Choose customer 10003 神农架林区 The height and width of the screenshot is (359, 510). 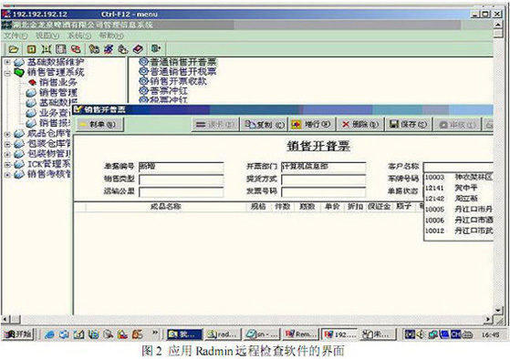(459, 177)
